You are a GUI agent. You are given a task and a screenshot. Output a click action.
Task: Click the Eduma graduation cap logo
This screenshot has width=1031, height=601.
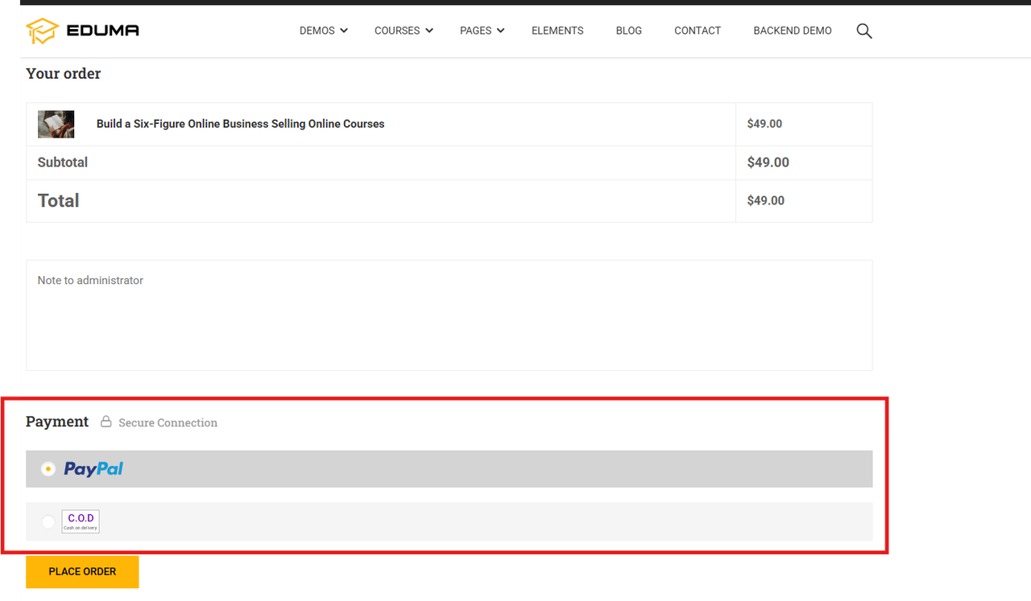pos(42,31)
